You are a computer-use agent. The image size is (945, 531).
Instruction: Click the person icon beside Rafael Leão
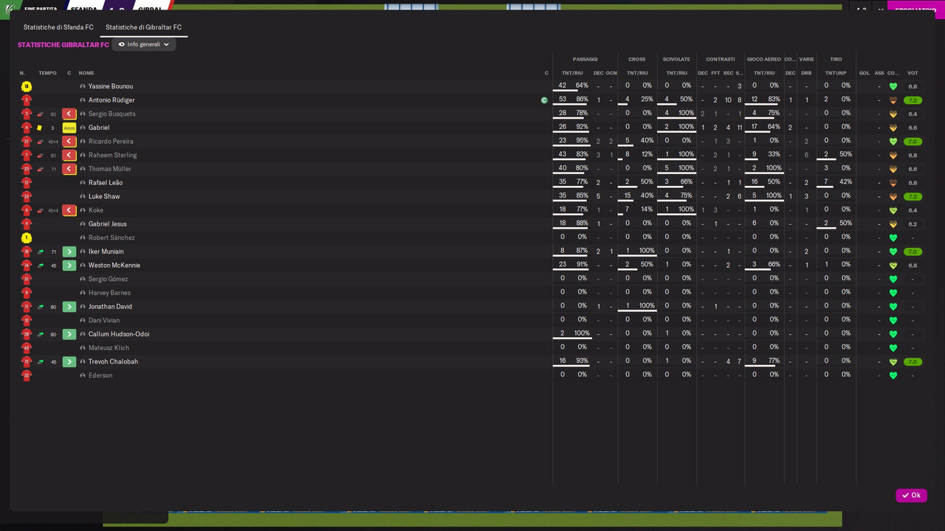coord(83,183)
